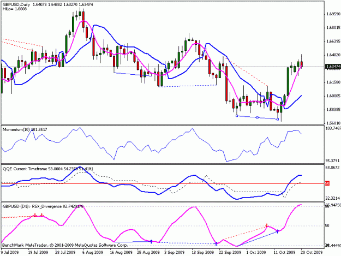Select the HiLo= 1.6008 label
Screen dimensions: 341x256
(15, 9)
